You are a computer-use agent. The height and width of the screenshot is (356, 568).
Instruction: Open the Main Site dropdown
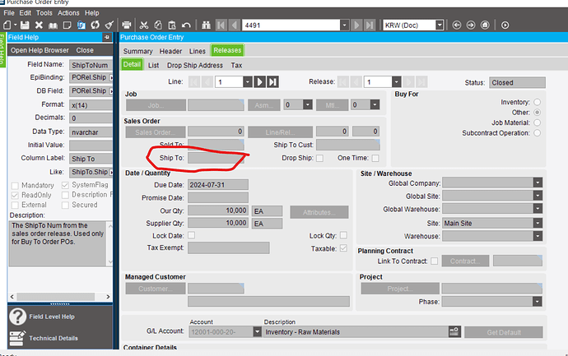(x=538, y=223)
